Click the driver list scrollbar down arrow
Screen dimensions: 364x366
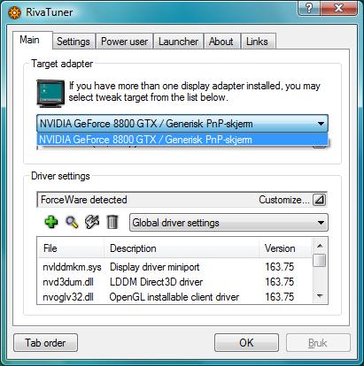[x=320, y=296]
